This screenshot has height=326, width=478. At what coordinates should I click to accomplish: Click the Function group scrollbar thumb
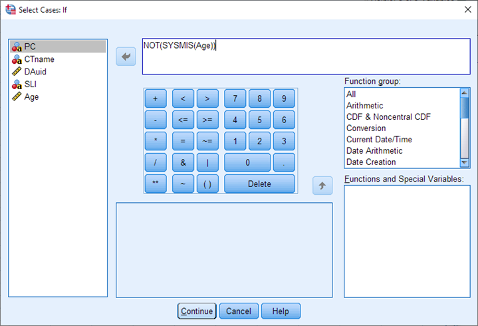point(464,108)
